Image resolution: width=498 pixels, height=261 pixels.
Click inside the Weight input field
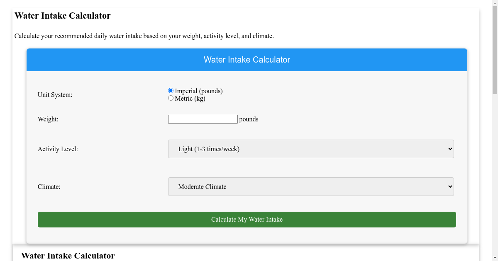203,119
